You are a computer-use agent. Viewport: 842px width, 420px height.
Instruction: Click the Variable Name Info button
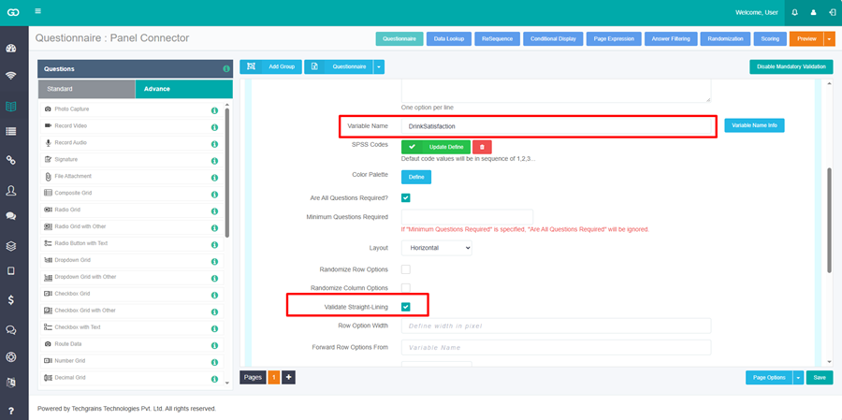click(x=754, y=125)
